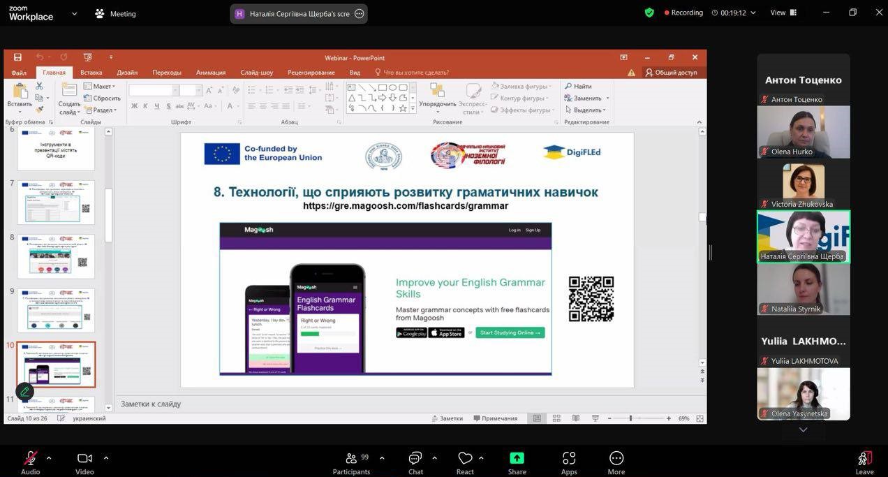Click the fit slide to window icon
Screen dimensions: 888x477
tap(699, 418)
